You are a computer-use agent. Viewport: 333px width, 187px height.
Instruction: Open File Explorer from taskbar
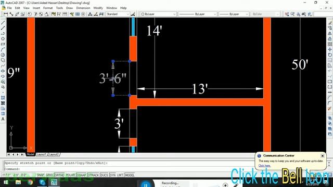coord(18,182)
